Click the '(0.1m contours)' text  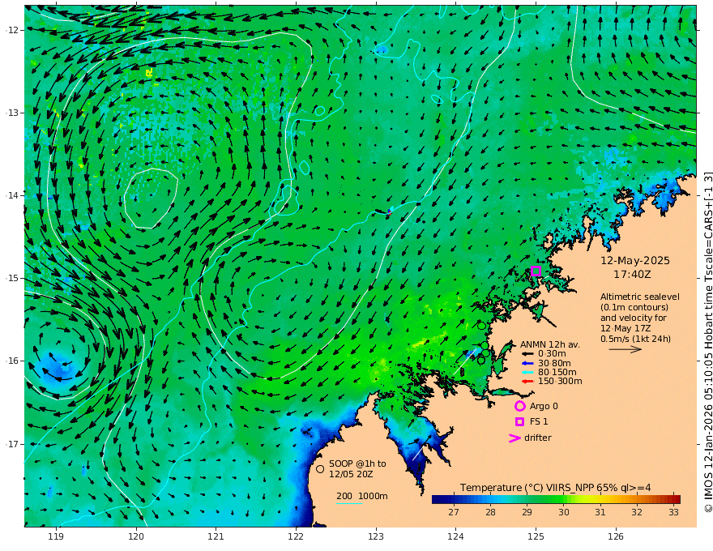(x=634, y=307)
